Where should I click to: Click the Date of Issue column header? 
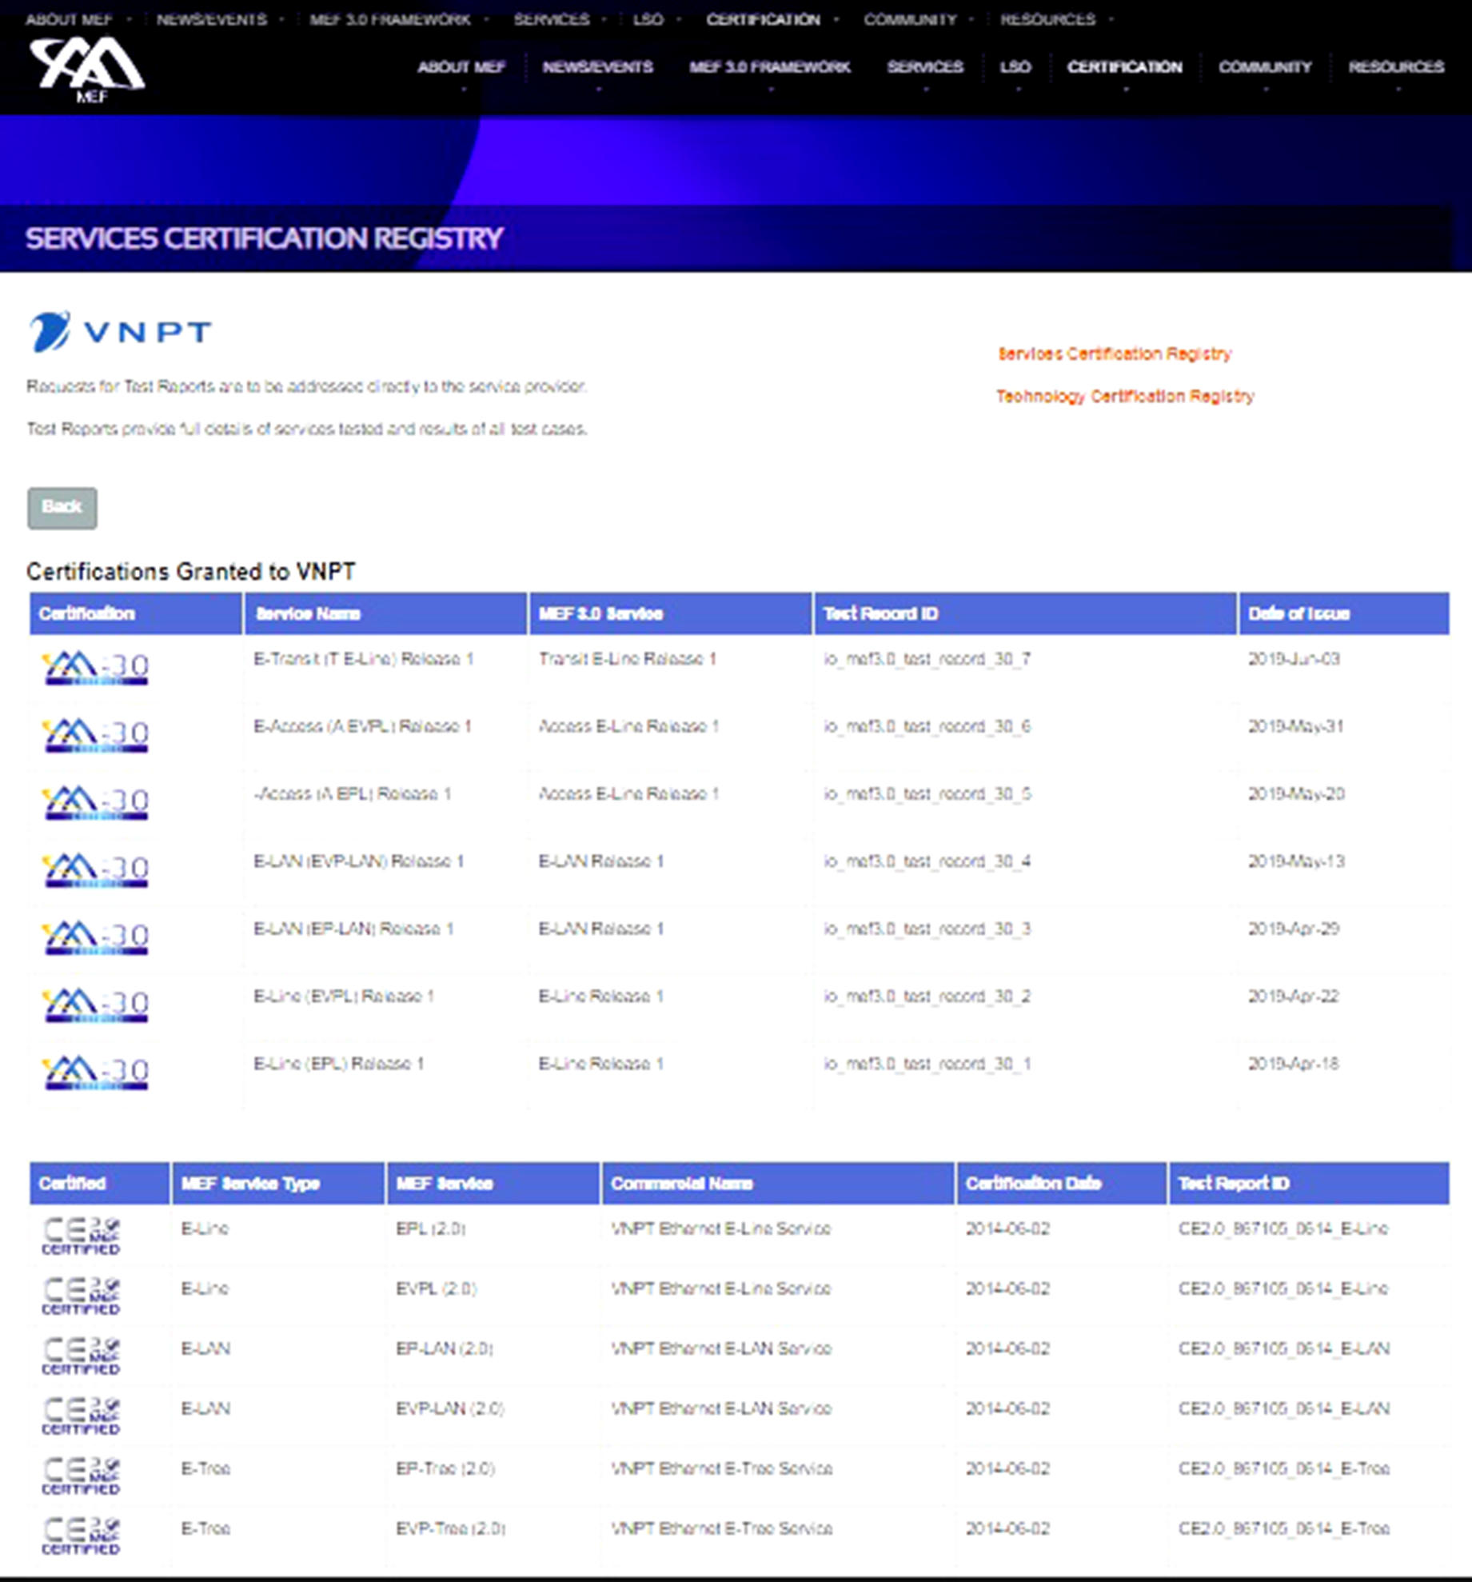pos(1298,613)
